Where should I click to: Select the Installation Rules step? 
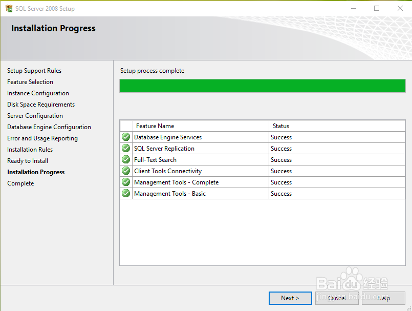[30, 150]
